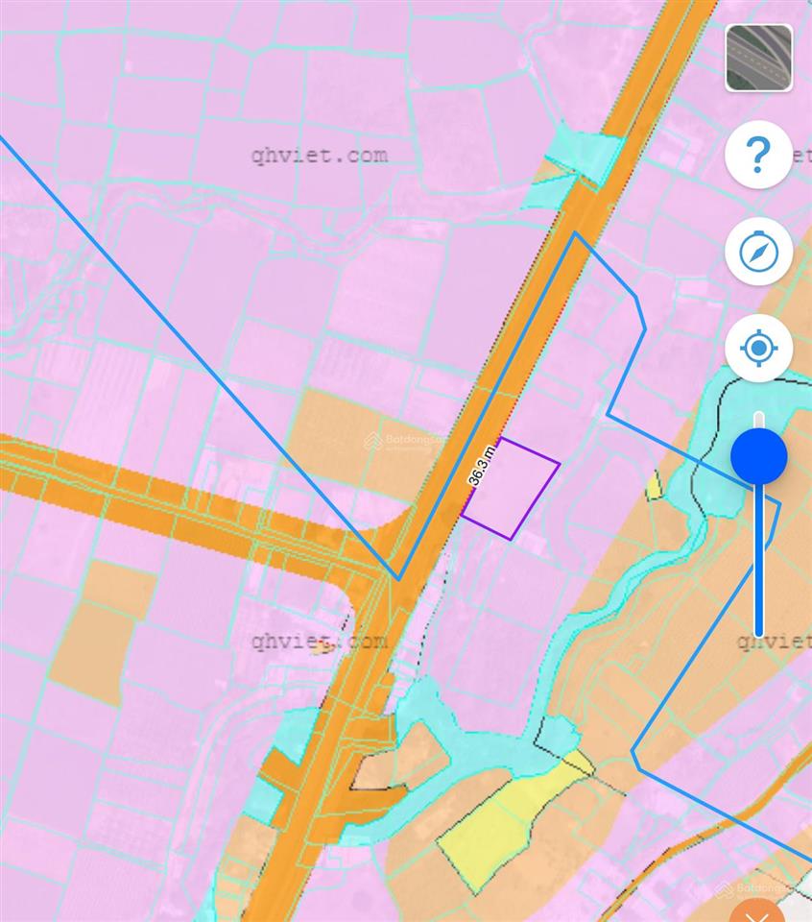Tap the compass orientation button
This screenshot has width=812, height=922.
pos(758,252)
